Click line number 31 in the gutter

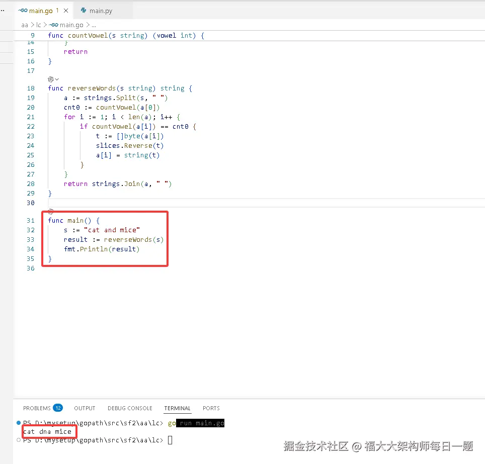(x=31, y=220)
